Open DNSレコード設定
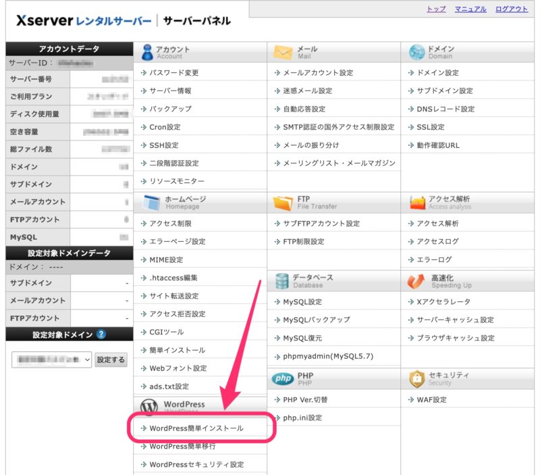Image resolution: width=540 pixels, height=475 pixels. click(x=446, y=109)
